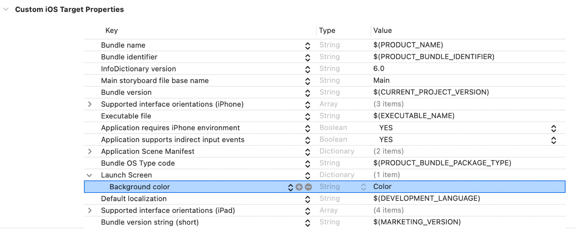Image resolution: width=576 pixels, height=233 pixels.
Task: Select the InfoDictionary version key
Action: (x=138, y=69)
